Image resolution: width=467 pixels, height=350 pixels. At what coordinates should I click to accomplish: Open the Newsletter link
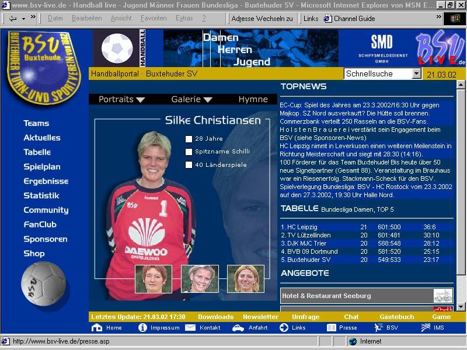coord(260,317)
